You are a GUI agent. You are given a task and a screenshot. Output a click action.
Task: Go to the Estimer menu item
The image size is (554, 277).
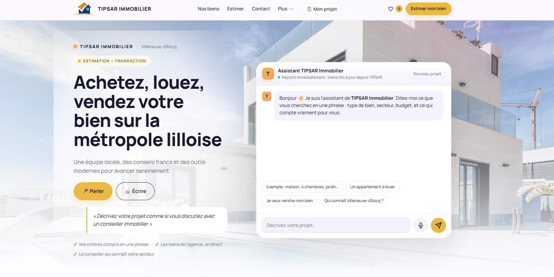(235, 9)
